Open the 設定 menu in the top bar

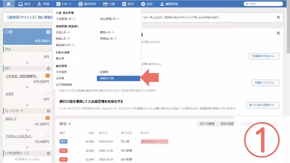point(147,4)
